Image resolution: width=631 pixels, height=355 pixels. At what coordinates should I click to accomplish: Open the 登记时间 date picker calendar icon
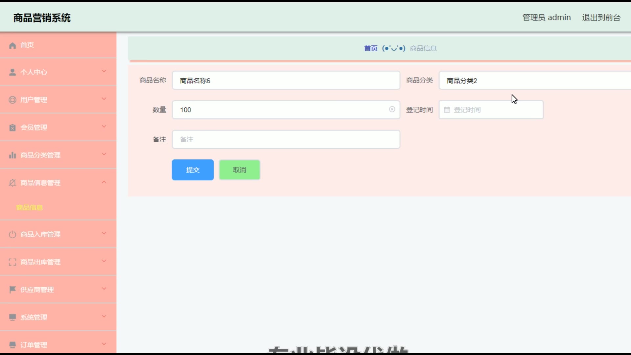click(x=447, y=110)
